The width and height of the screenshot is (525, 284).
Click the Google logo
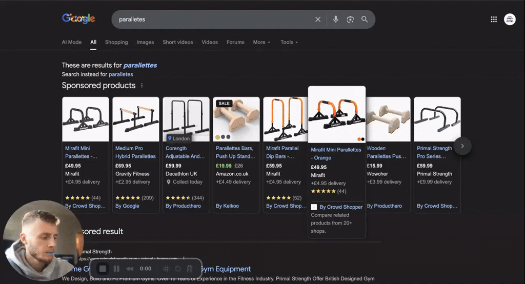coord(78,18)
